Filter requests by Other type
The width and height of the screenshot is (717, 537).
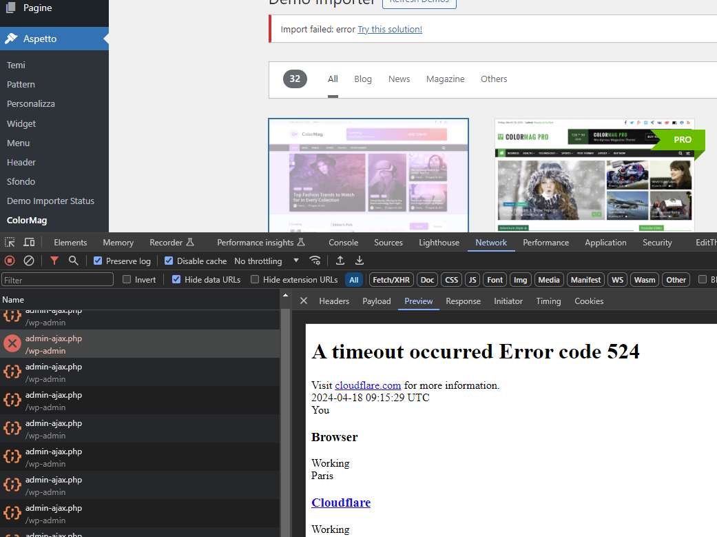(x=676, y=280)
